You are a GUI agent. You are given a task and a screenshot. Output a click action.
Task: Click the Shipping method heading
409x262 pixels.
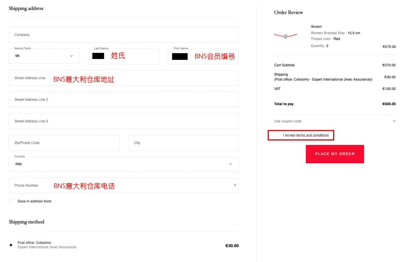tap(26, 222)
